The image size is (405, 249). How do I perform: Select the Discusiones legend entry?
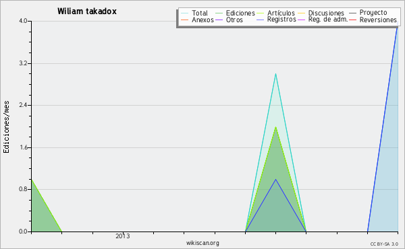point(321,13)
